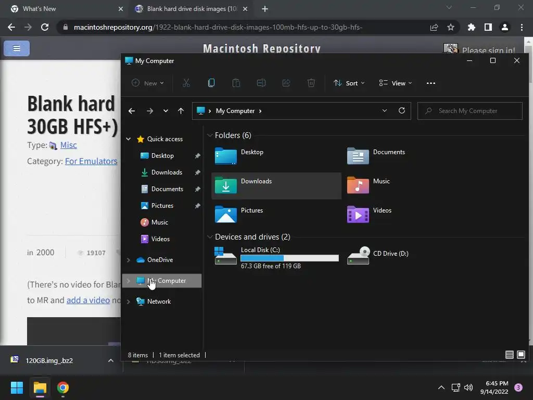Open the See more ellipsis menu in Explorer
This screenshot has height=400, width=533.
pyautogui.click(x=430, y=83)
